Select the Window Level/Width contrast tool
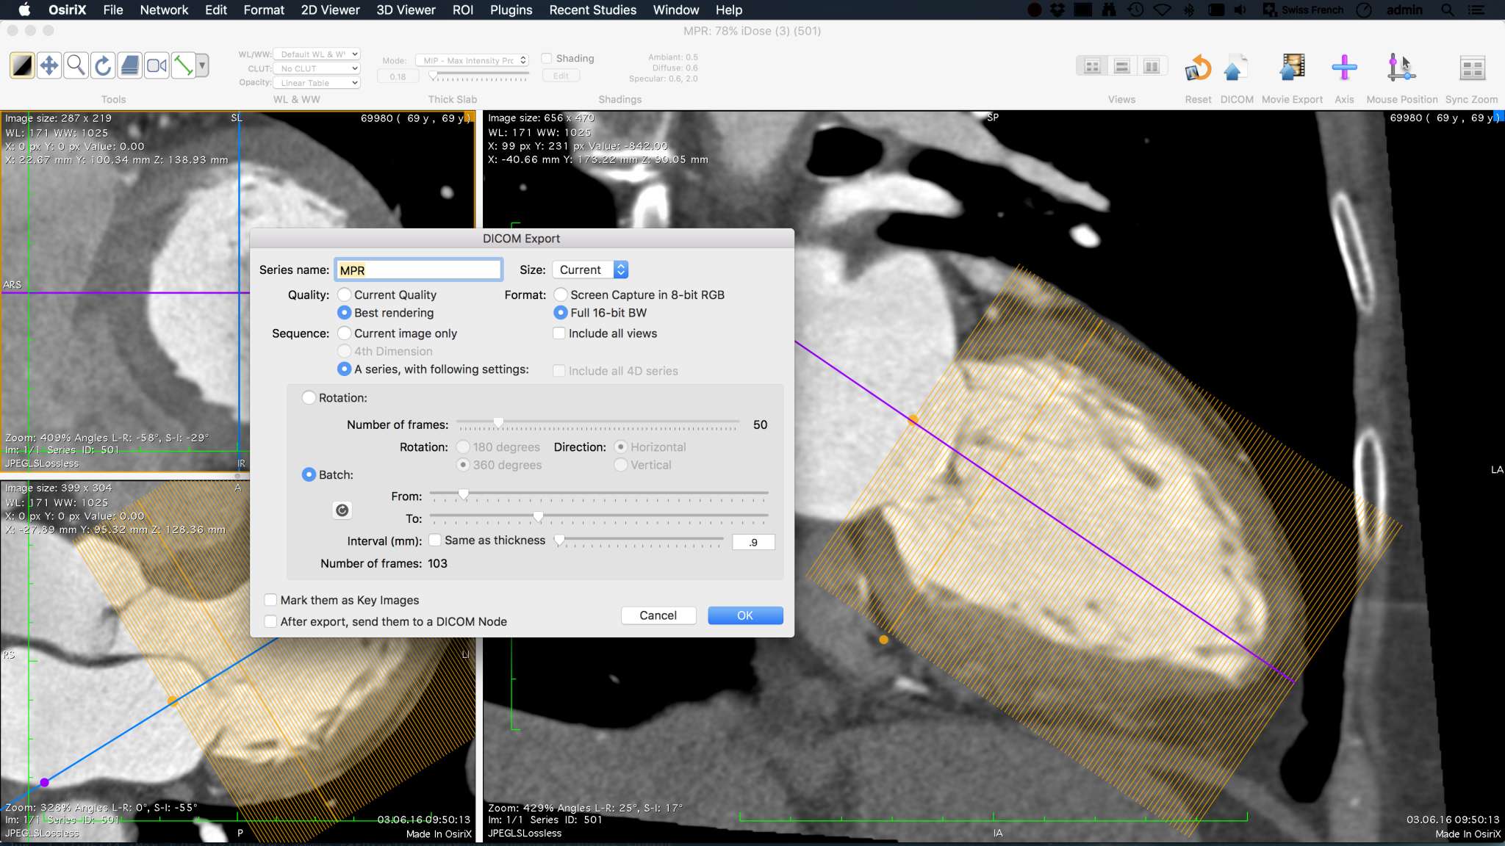Image resolution: width=1505 pixels, height=846 pixels. tap(22, 66)
